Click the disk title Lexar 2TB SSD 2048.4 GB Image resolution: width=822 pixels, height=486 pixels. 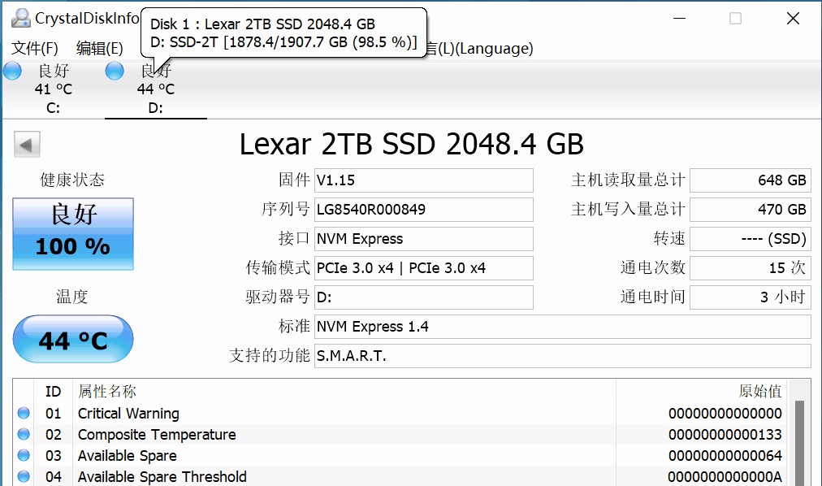(412, 144)
